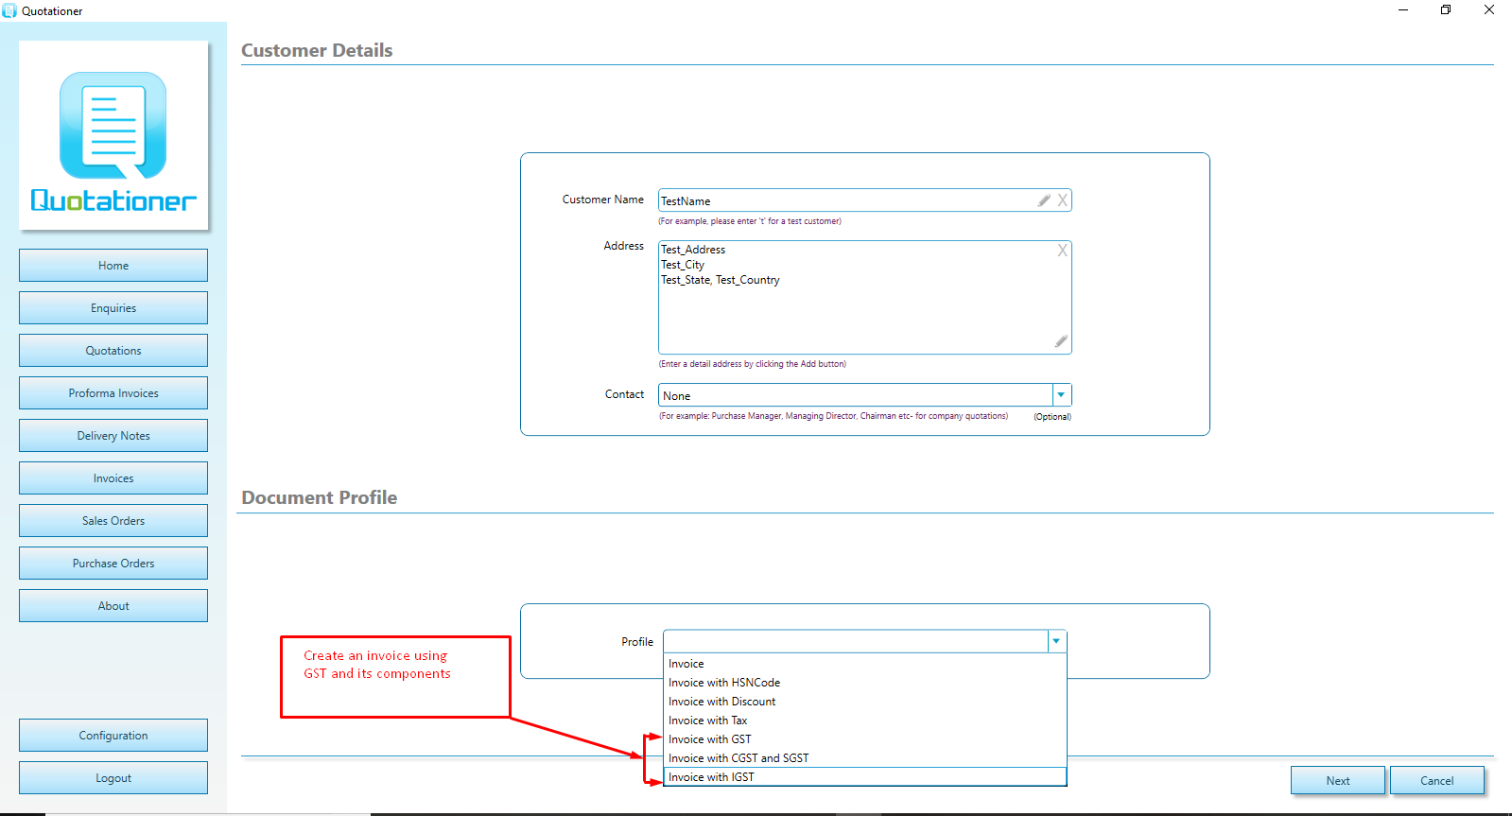Viewport: 1512px width, 816px height.
Task: Collapse the Profile dropdown arrow
Action: [1056, 641]
